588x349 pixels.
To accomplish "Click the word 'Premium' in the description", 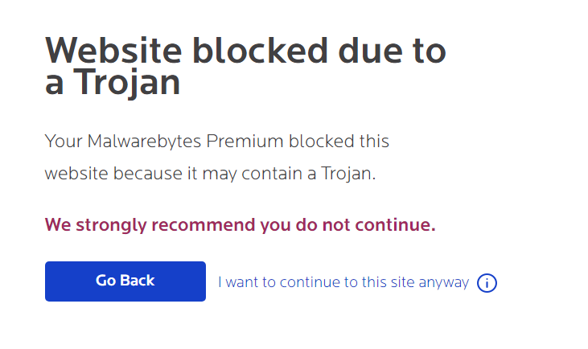I will (x=245, y=142).
